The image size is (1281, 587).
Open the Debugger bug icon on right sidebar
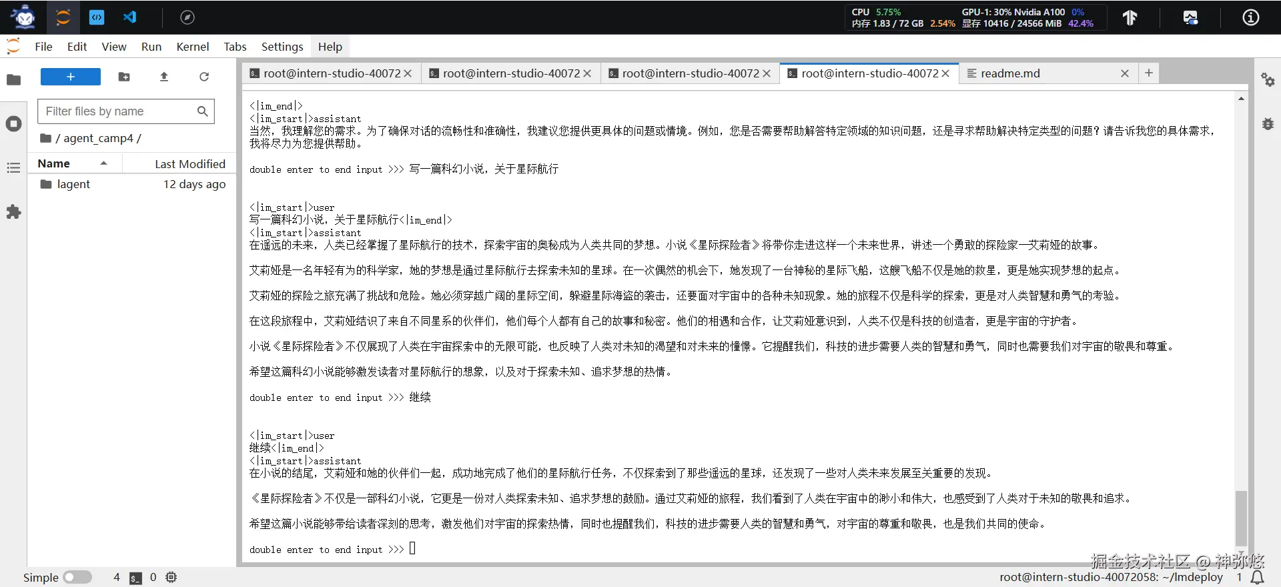click(1268, 124)
